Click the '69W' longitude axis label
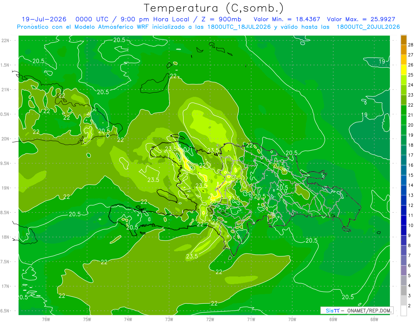Viewport: 420px width, 324px height. click(333, 319)
